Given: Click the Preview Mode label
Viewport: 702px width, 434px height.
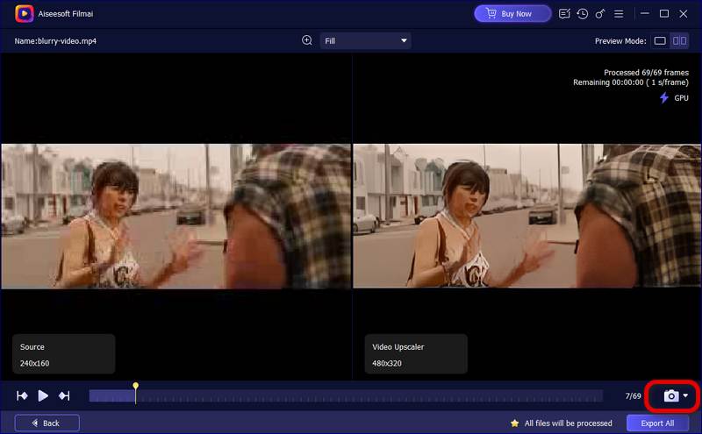Looking at the screenshot, I should point(620,40).
